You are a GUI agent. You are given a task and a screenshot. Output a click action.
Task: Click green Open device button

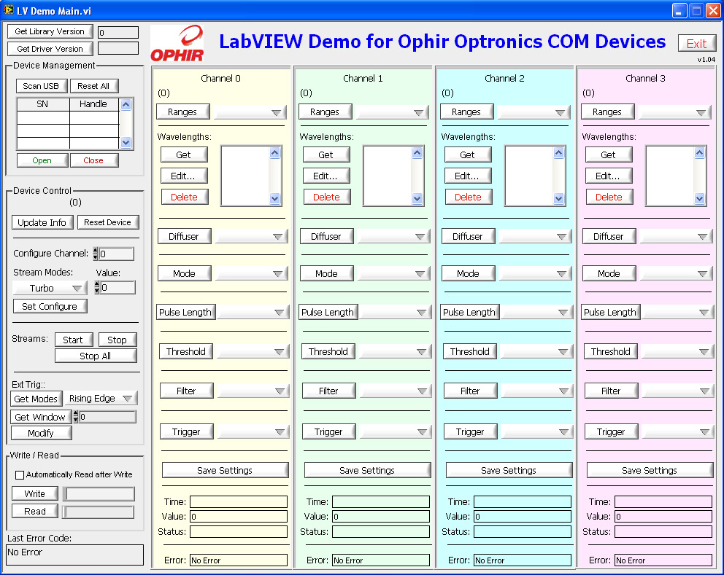point(42,160)
